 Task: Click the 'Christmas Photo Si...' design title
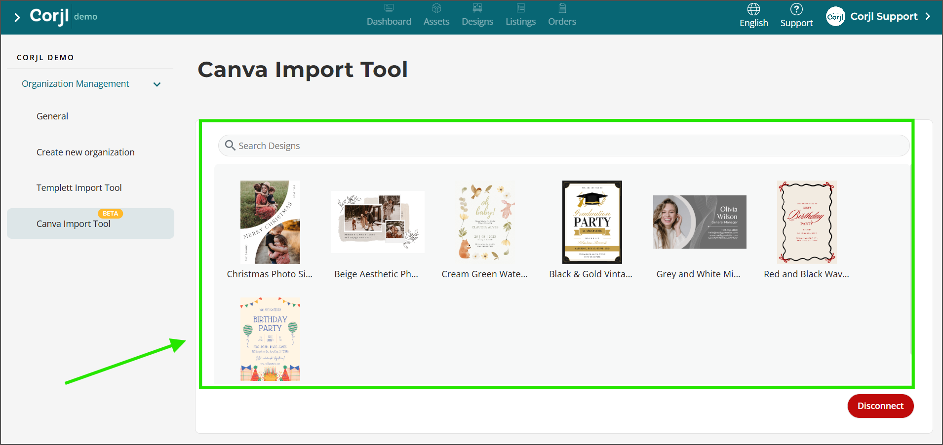click(x=270, y=274)
